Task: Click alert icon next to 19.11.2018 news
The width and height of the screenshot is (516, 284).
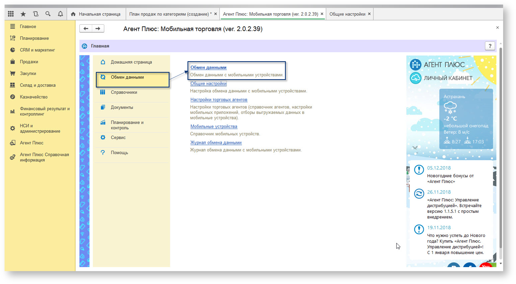Action: (419, 229)
